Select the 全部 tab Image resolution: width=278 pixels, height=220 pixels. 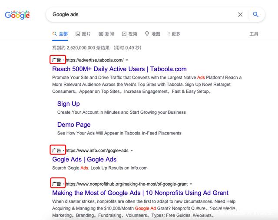60,34
